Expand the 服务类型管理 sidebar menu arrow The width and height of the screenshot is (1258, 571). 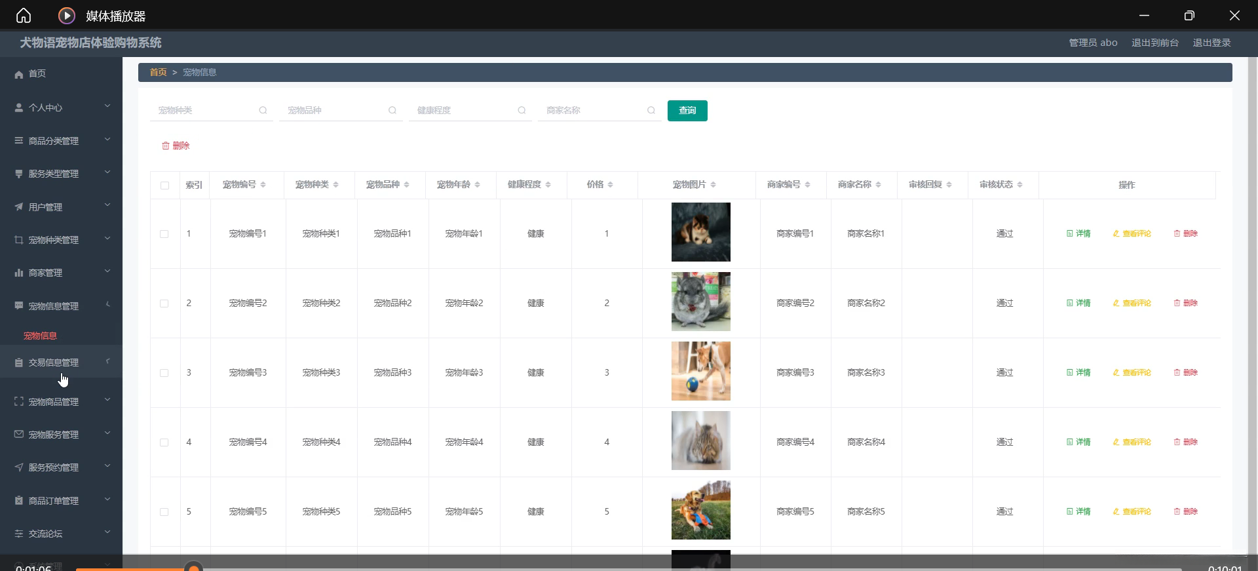[107, 172]
